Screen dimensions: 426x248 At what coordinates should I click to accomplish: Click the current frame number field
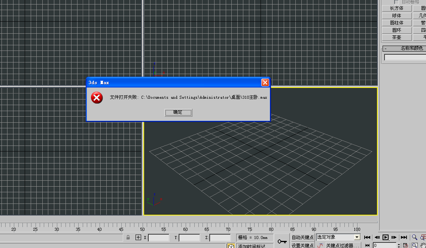tap(385, 245)
